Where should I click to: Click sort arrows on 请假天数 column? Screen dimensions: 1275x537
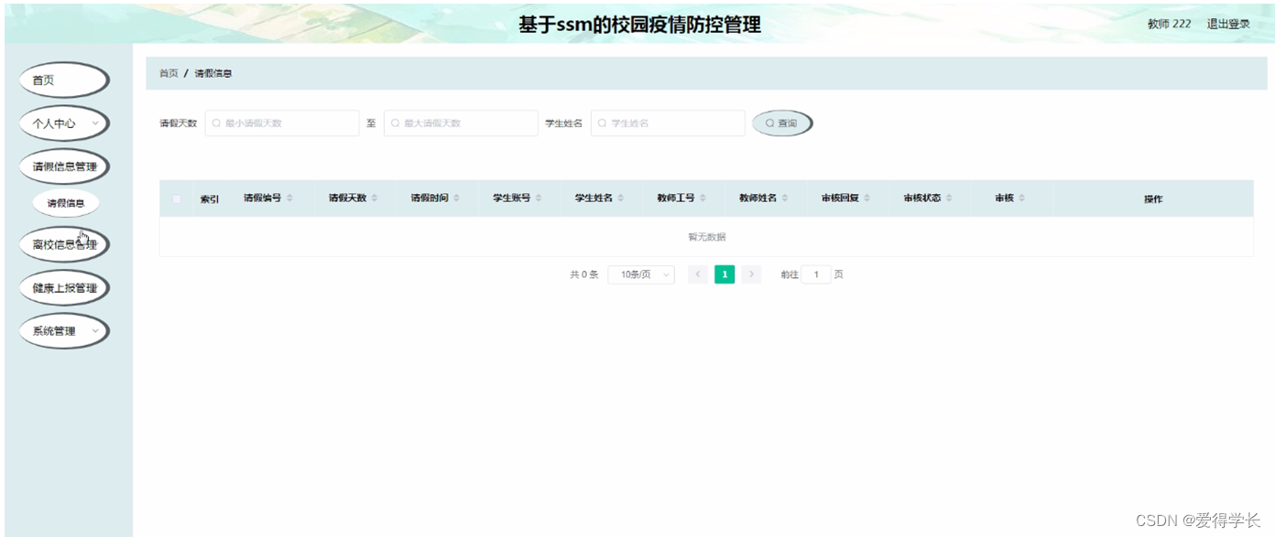pyautogui.click(x=375, y=199)
